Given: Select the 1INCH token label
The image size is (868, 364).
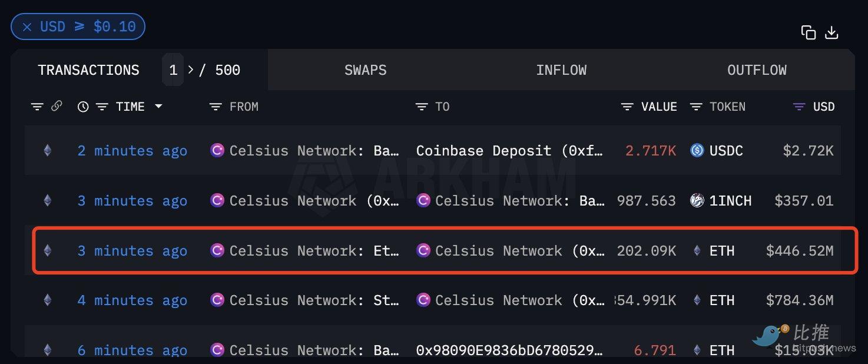Looking at the screenshot, I should (x=730, y=201).
